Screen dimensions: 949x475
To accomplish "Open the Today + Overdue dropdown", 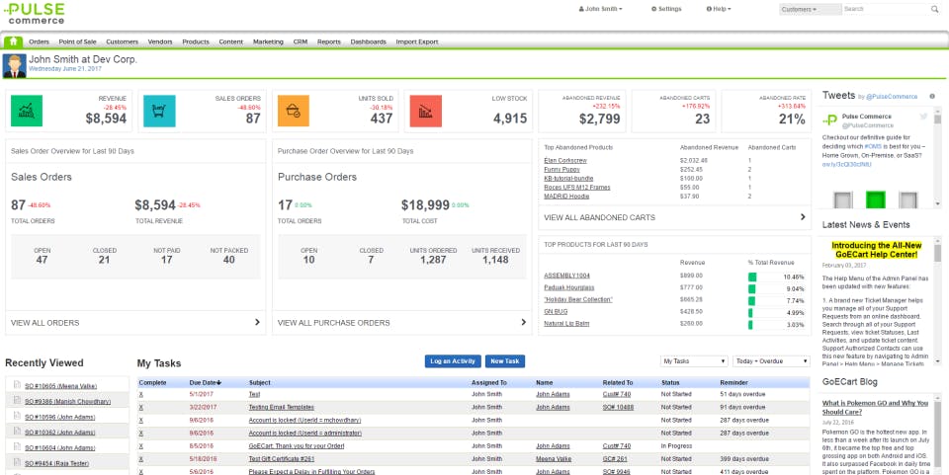I will click(771, 361).
